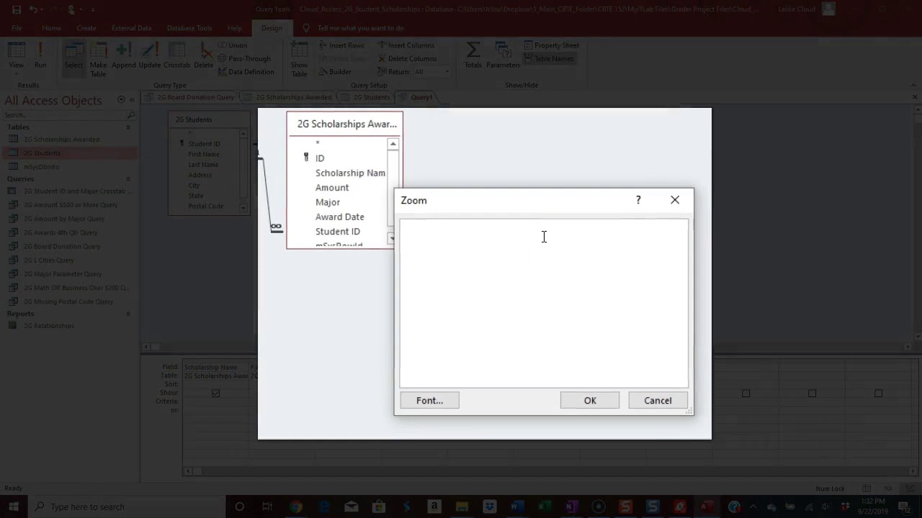Screen dimensions: 922x518
Task: Click the Data Definition option
Action: pos(246,72)
